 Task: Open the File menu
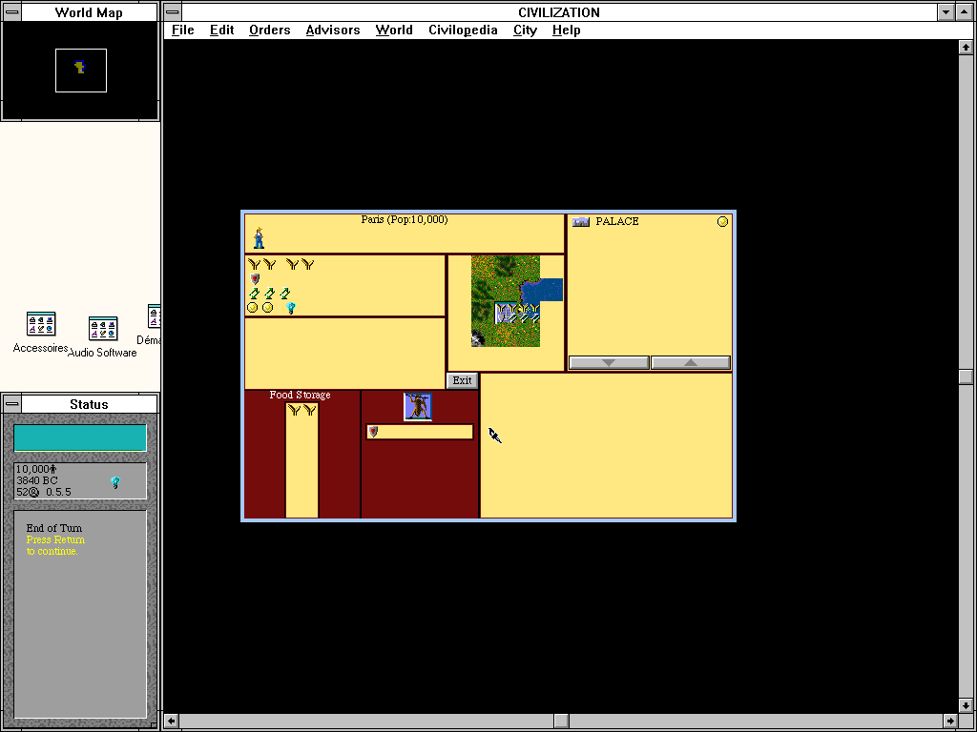point(182,30)
